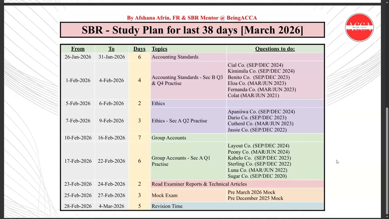
Task: Click 'Group Accounts - Sec A Q1 Practise' topic
Action: tap(181, 161)
